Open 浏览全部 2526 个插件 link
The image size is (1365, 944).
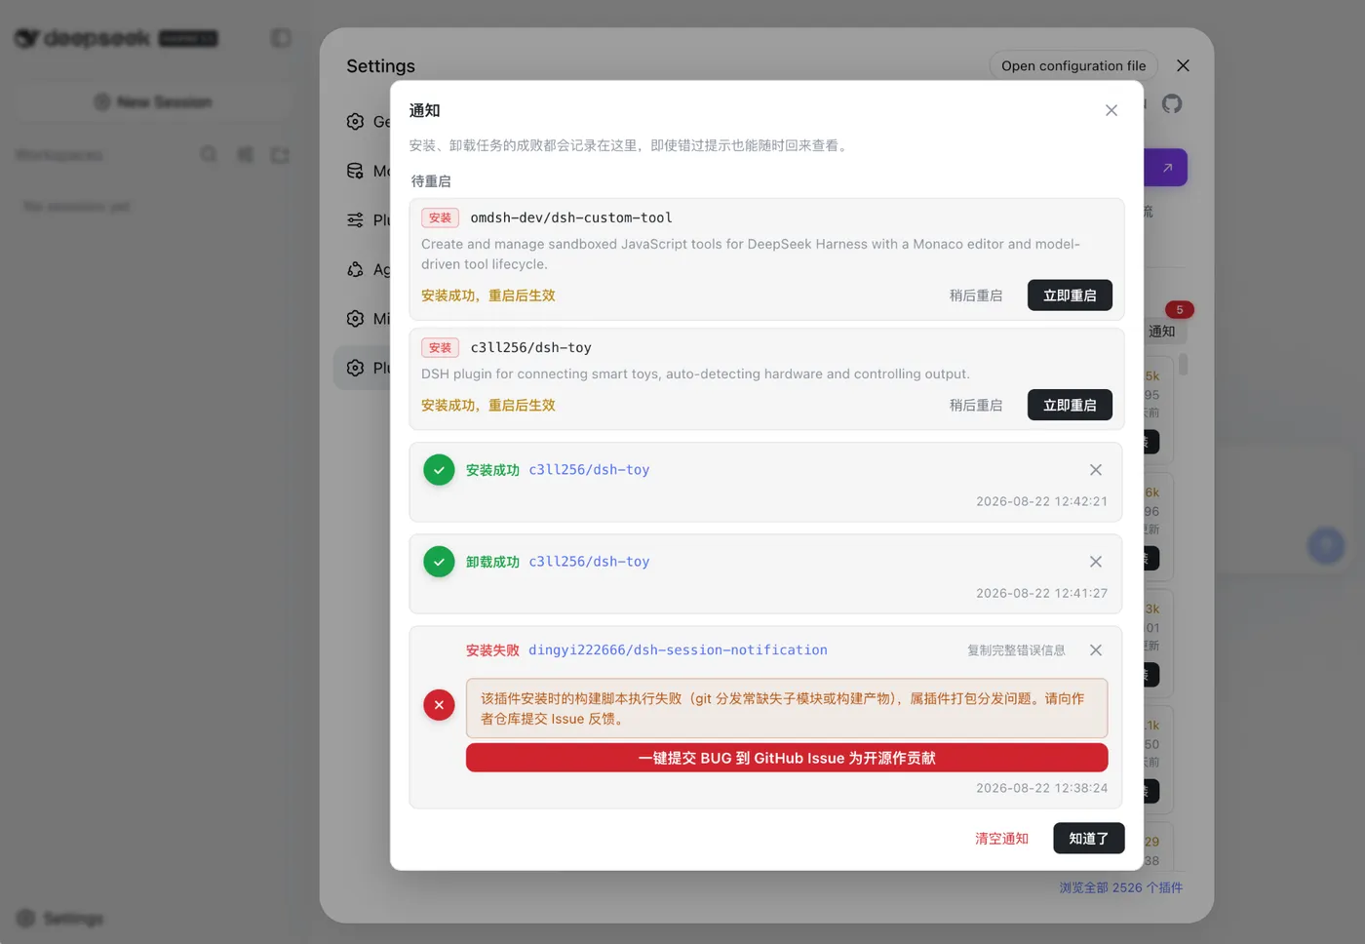[1120, 887]
